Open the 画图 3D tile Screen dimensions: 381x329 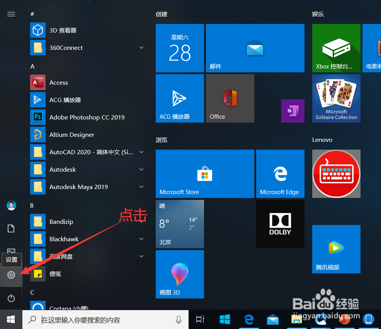tap(180, 274)
